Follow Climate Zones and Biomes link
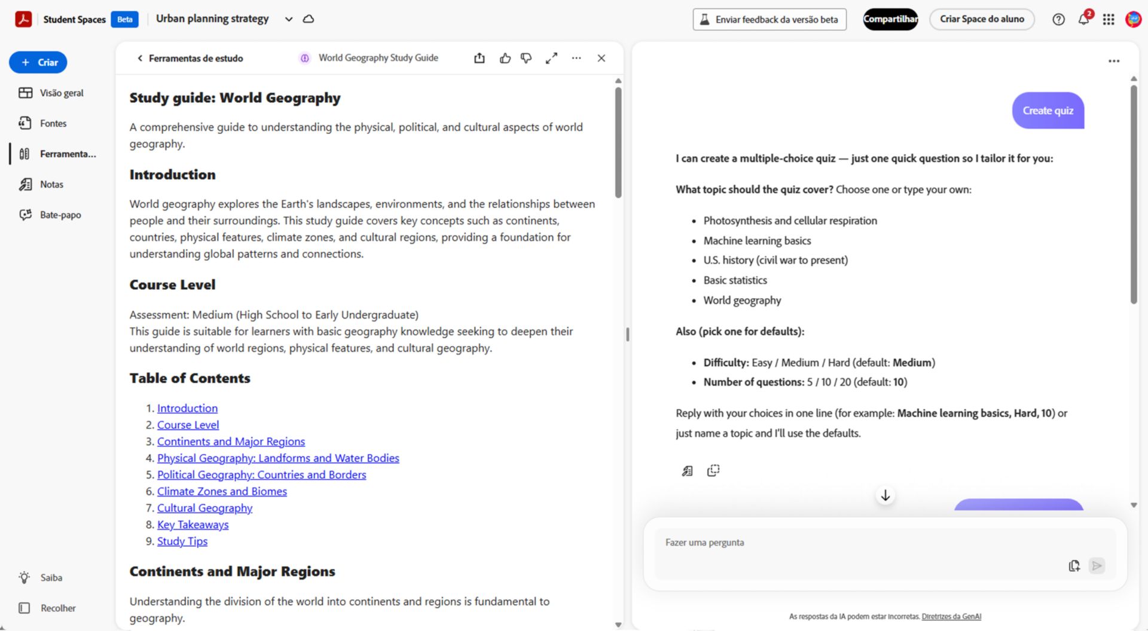 222,491
